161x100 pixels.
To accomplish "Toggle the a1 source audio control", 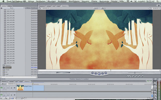I will (x=5, y=95).
